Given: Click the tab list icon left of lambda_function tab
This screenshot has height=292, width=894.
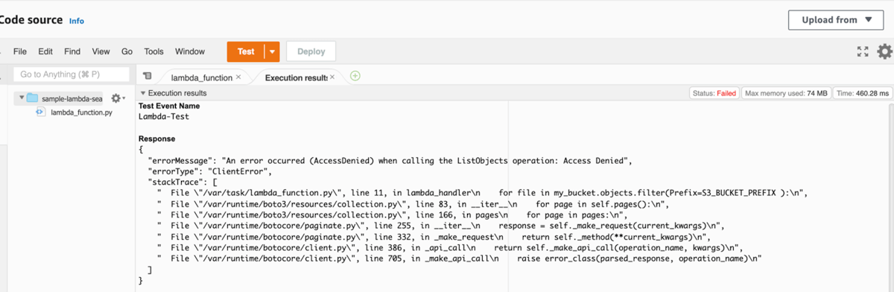Looking at the screenshot, I should tap(148, 76).
